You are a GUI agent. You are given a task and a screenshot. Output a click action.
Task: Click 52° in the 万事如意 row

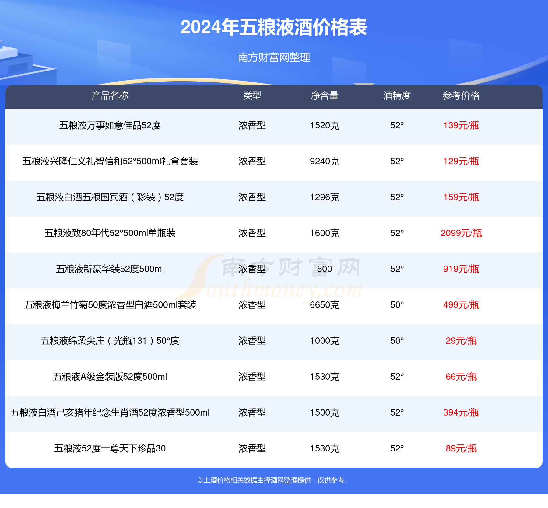click(x=397, y=125)
